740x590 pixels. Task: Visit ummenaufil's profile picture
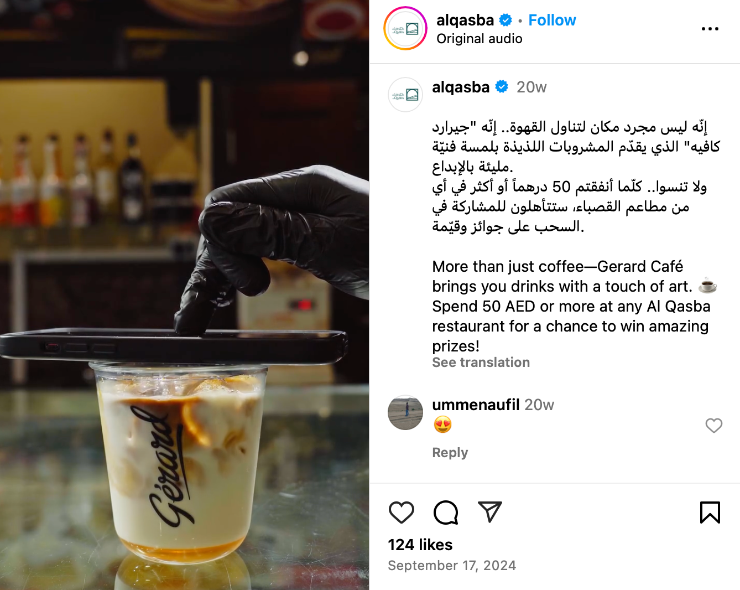(405, 412)
